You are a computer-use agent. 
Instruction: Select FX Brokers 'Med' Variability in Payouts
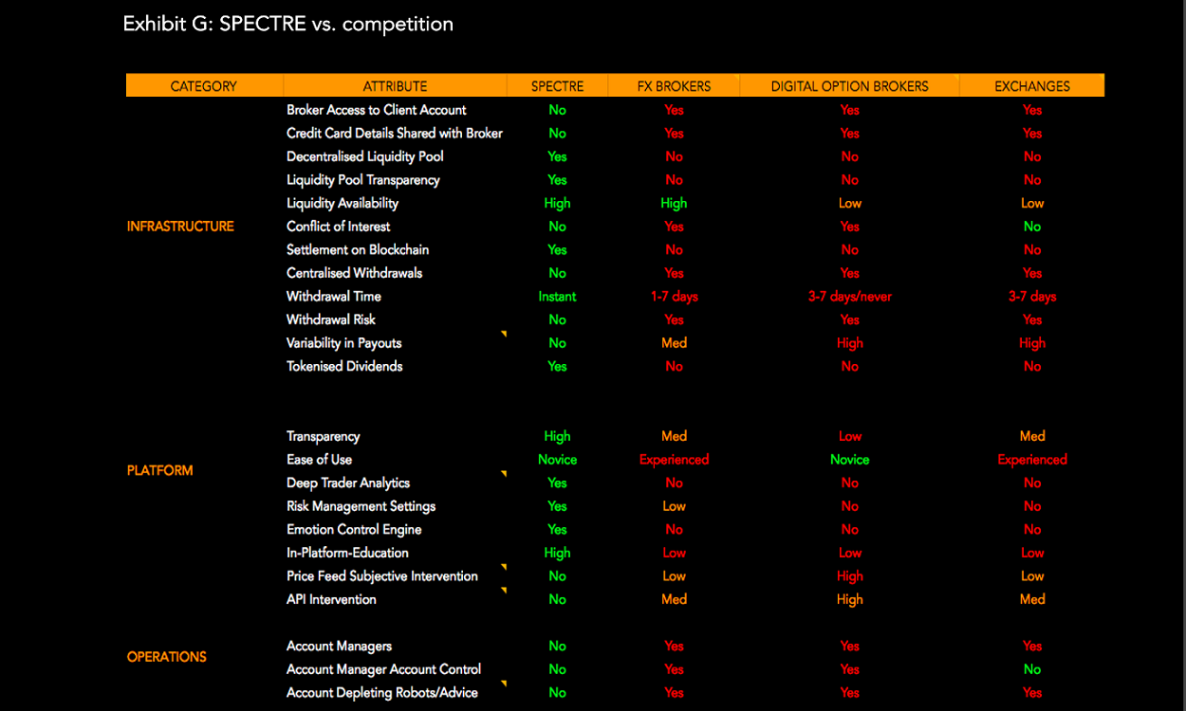(674, 343)
